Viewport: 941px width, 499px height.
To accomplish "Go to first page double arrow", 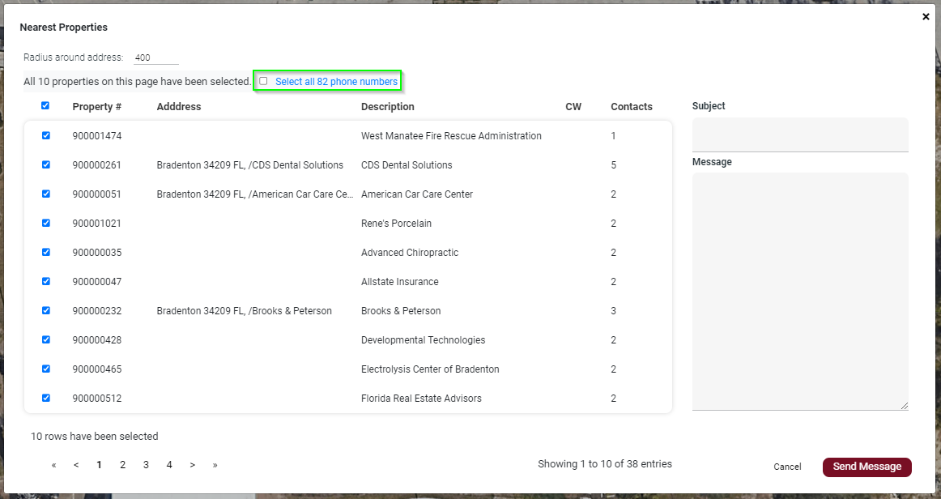I will [53, 465].
